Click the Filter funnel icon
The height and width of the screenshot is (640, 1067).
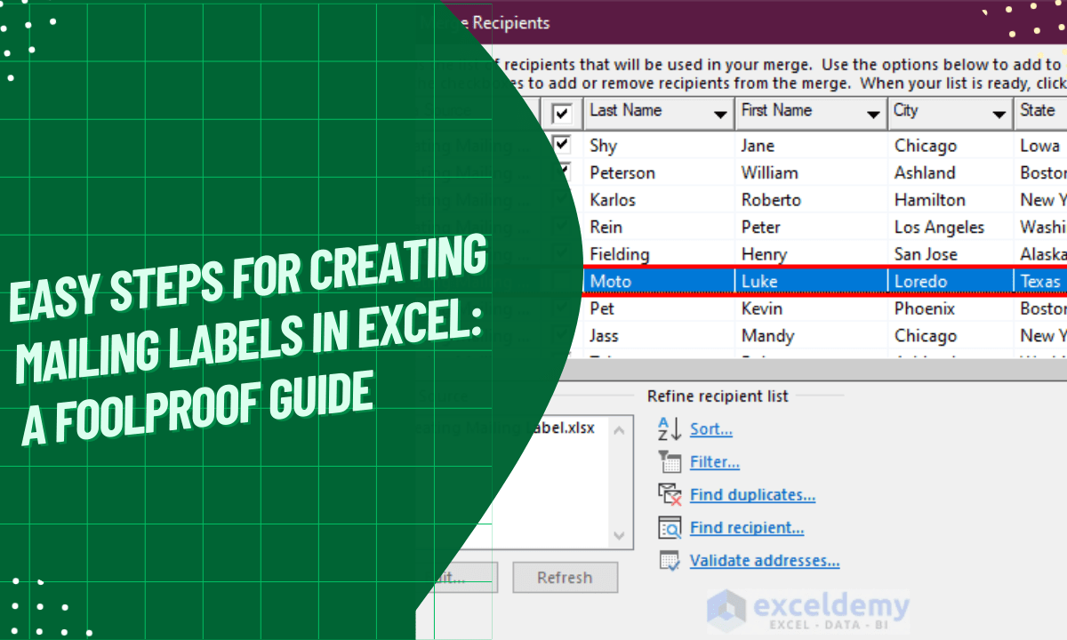tap(670, 462)
